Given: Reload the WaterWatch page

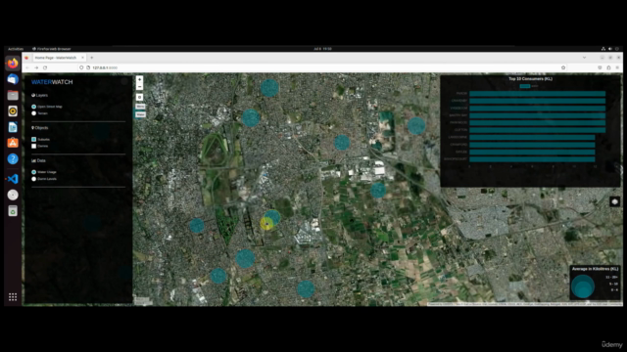Looking at the screenshot, I should click(45, 67).
